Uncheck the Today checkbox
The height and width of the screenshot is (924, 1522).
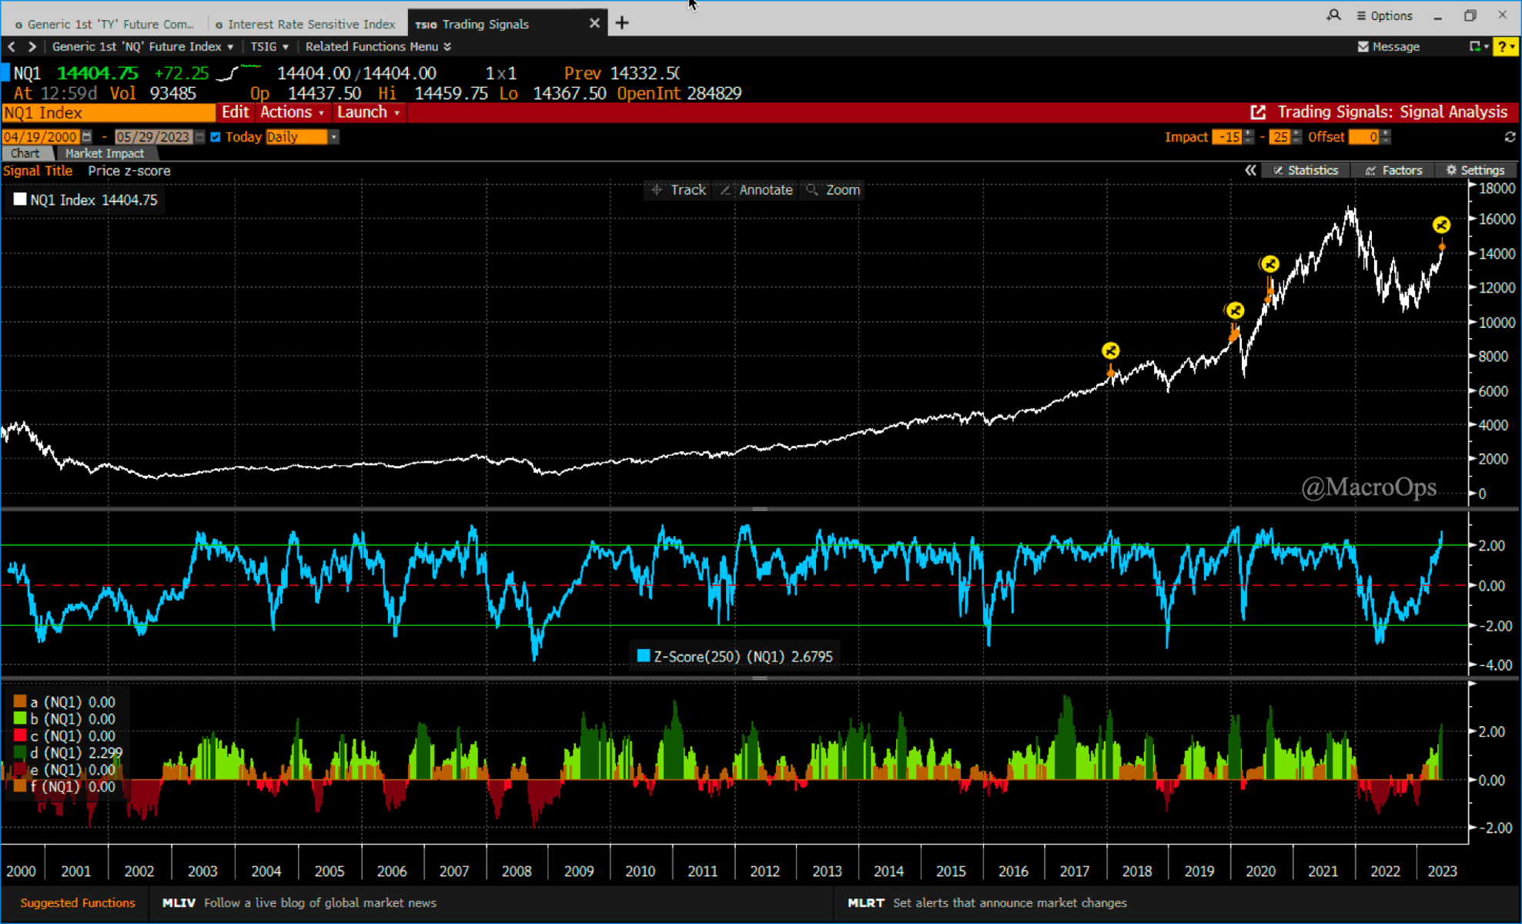216,137
